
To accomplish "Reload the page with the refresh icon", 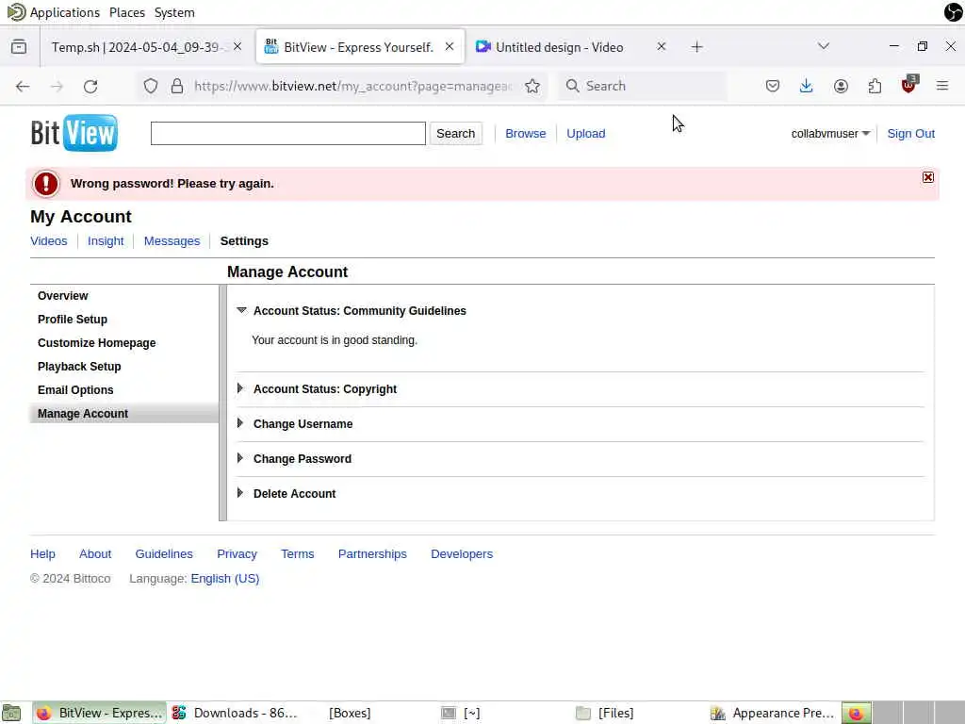I will 90,86.
